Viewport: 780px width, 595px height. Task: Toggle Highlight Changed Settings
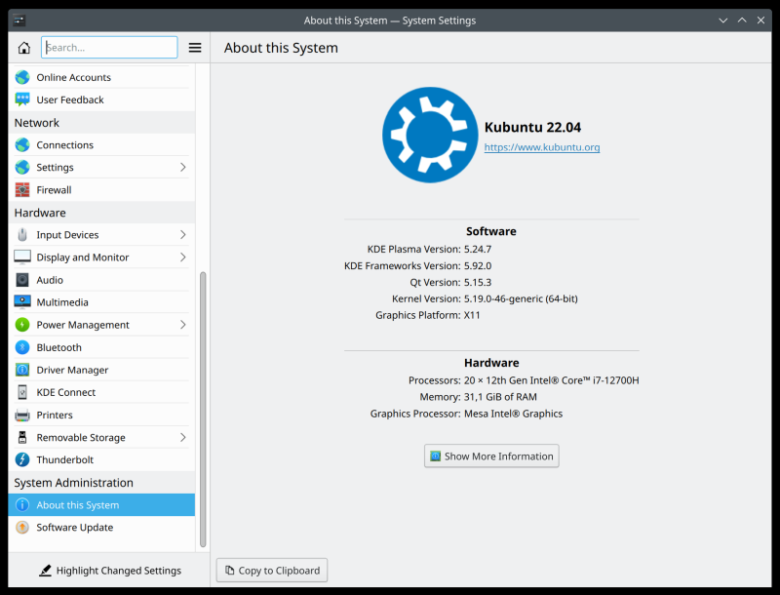click(x=109, y=571)
